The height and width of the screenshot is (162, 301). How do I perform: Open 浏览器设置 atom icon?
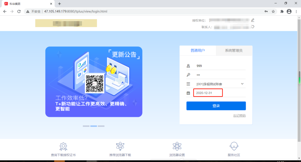(x=177, y=146)
